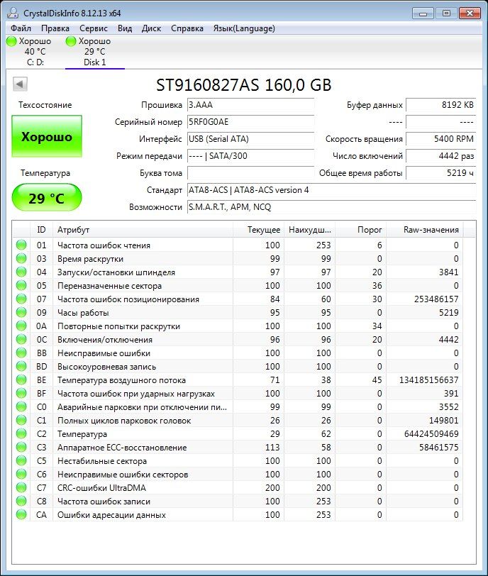Click status icon for attribute BD

(22, 366)
